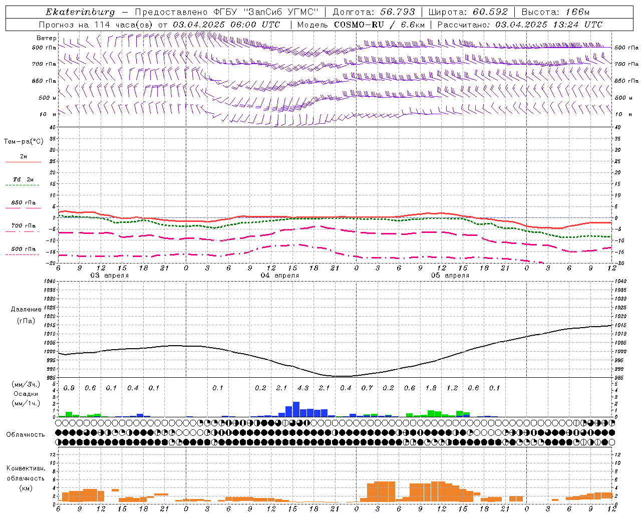This screenshot has width=641, height=513.
Task: Select the 1.2 precipitation value
Action: coord(452,388)
